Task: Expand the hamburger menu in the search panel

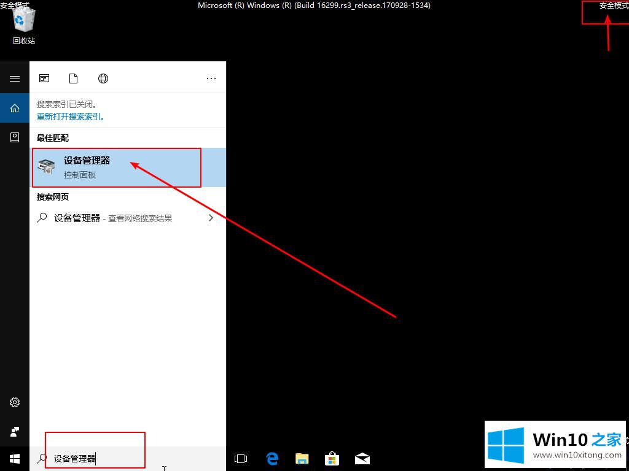Action: coord(15,78)
